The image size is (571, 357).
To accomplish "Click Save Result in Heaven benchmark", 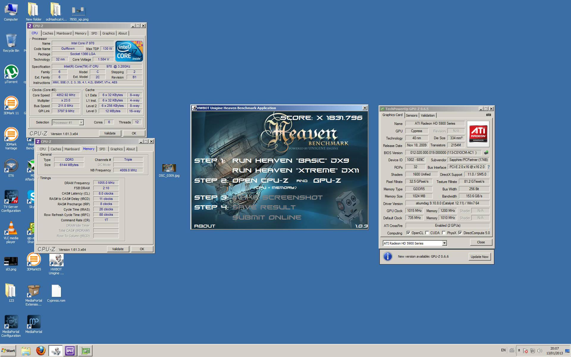I will 264,207.
